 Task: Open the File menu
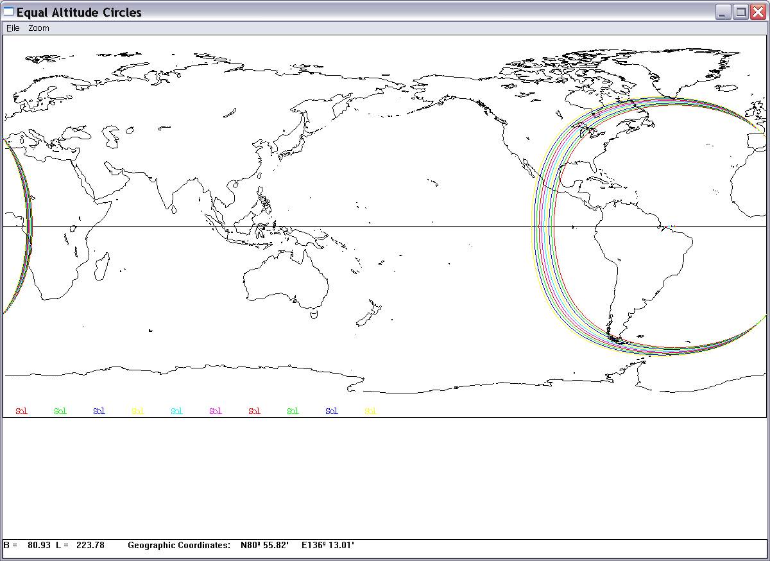(13, 28)
